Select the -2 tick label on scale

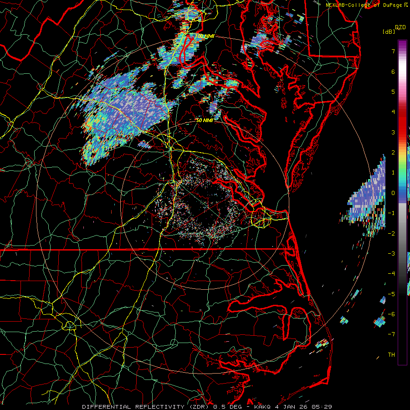391,233
